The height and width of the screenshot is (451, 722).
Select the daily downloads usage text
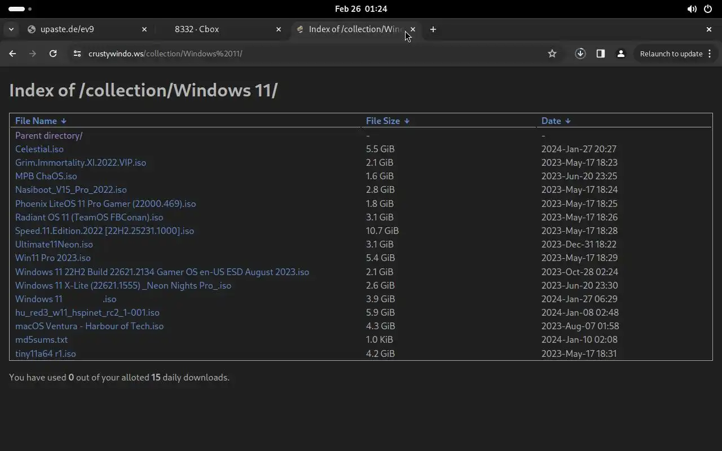(119, 377)
